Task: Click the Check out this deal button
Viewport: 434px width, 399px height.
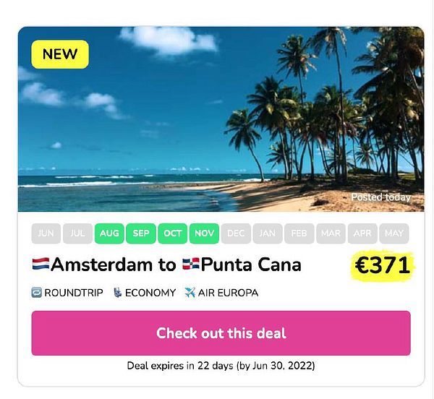Action: [221, 333]
